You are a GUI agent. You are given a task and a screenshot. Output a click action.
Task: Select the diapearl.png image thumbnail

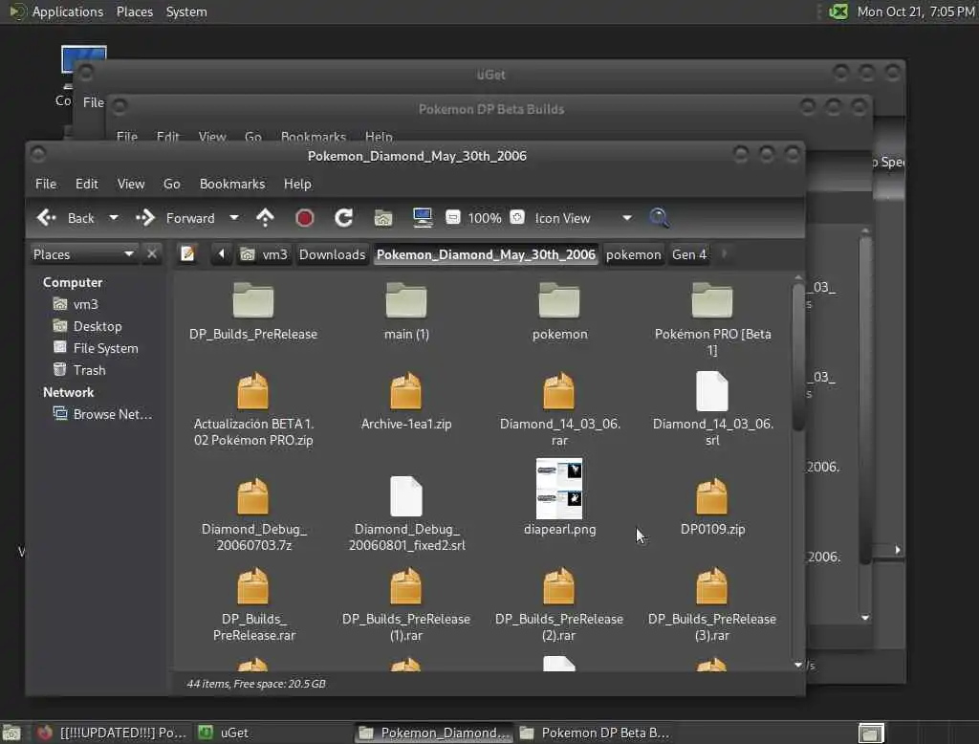[559, 489]
